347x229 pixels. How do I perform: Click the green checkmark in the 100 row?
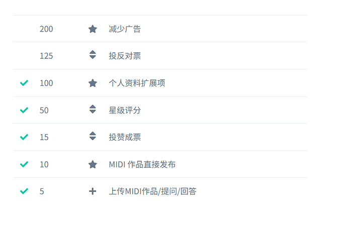[24, 83]
